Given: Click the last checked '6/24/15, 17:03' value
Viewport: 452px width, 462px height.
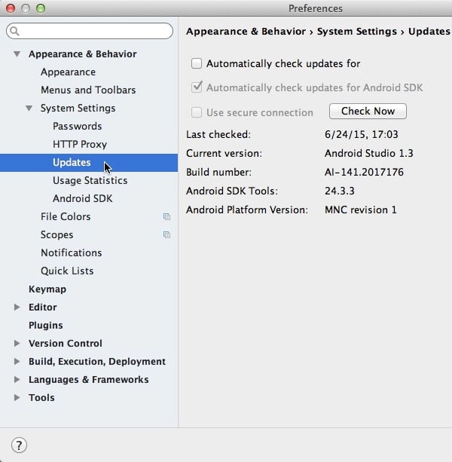Looking at the screenshot, I should (x=362, y=134).
